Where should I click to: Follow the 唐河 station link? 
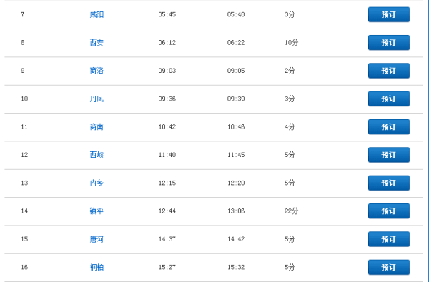pos(97,239)
